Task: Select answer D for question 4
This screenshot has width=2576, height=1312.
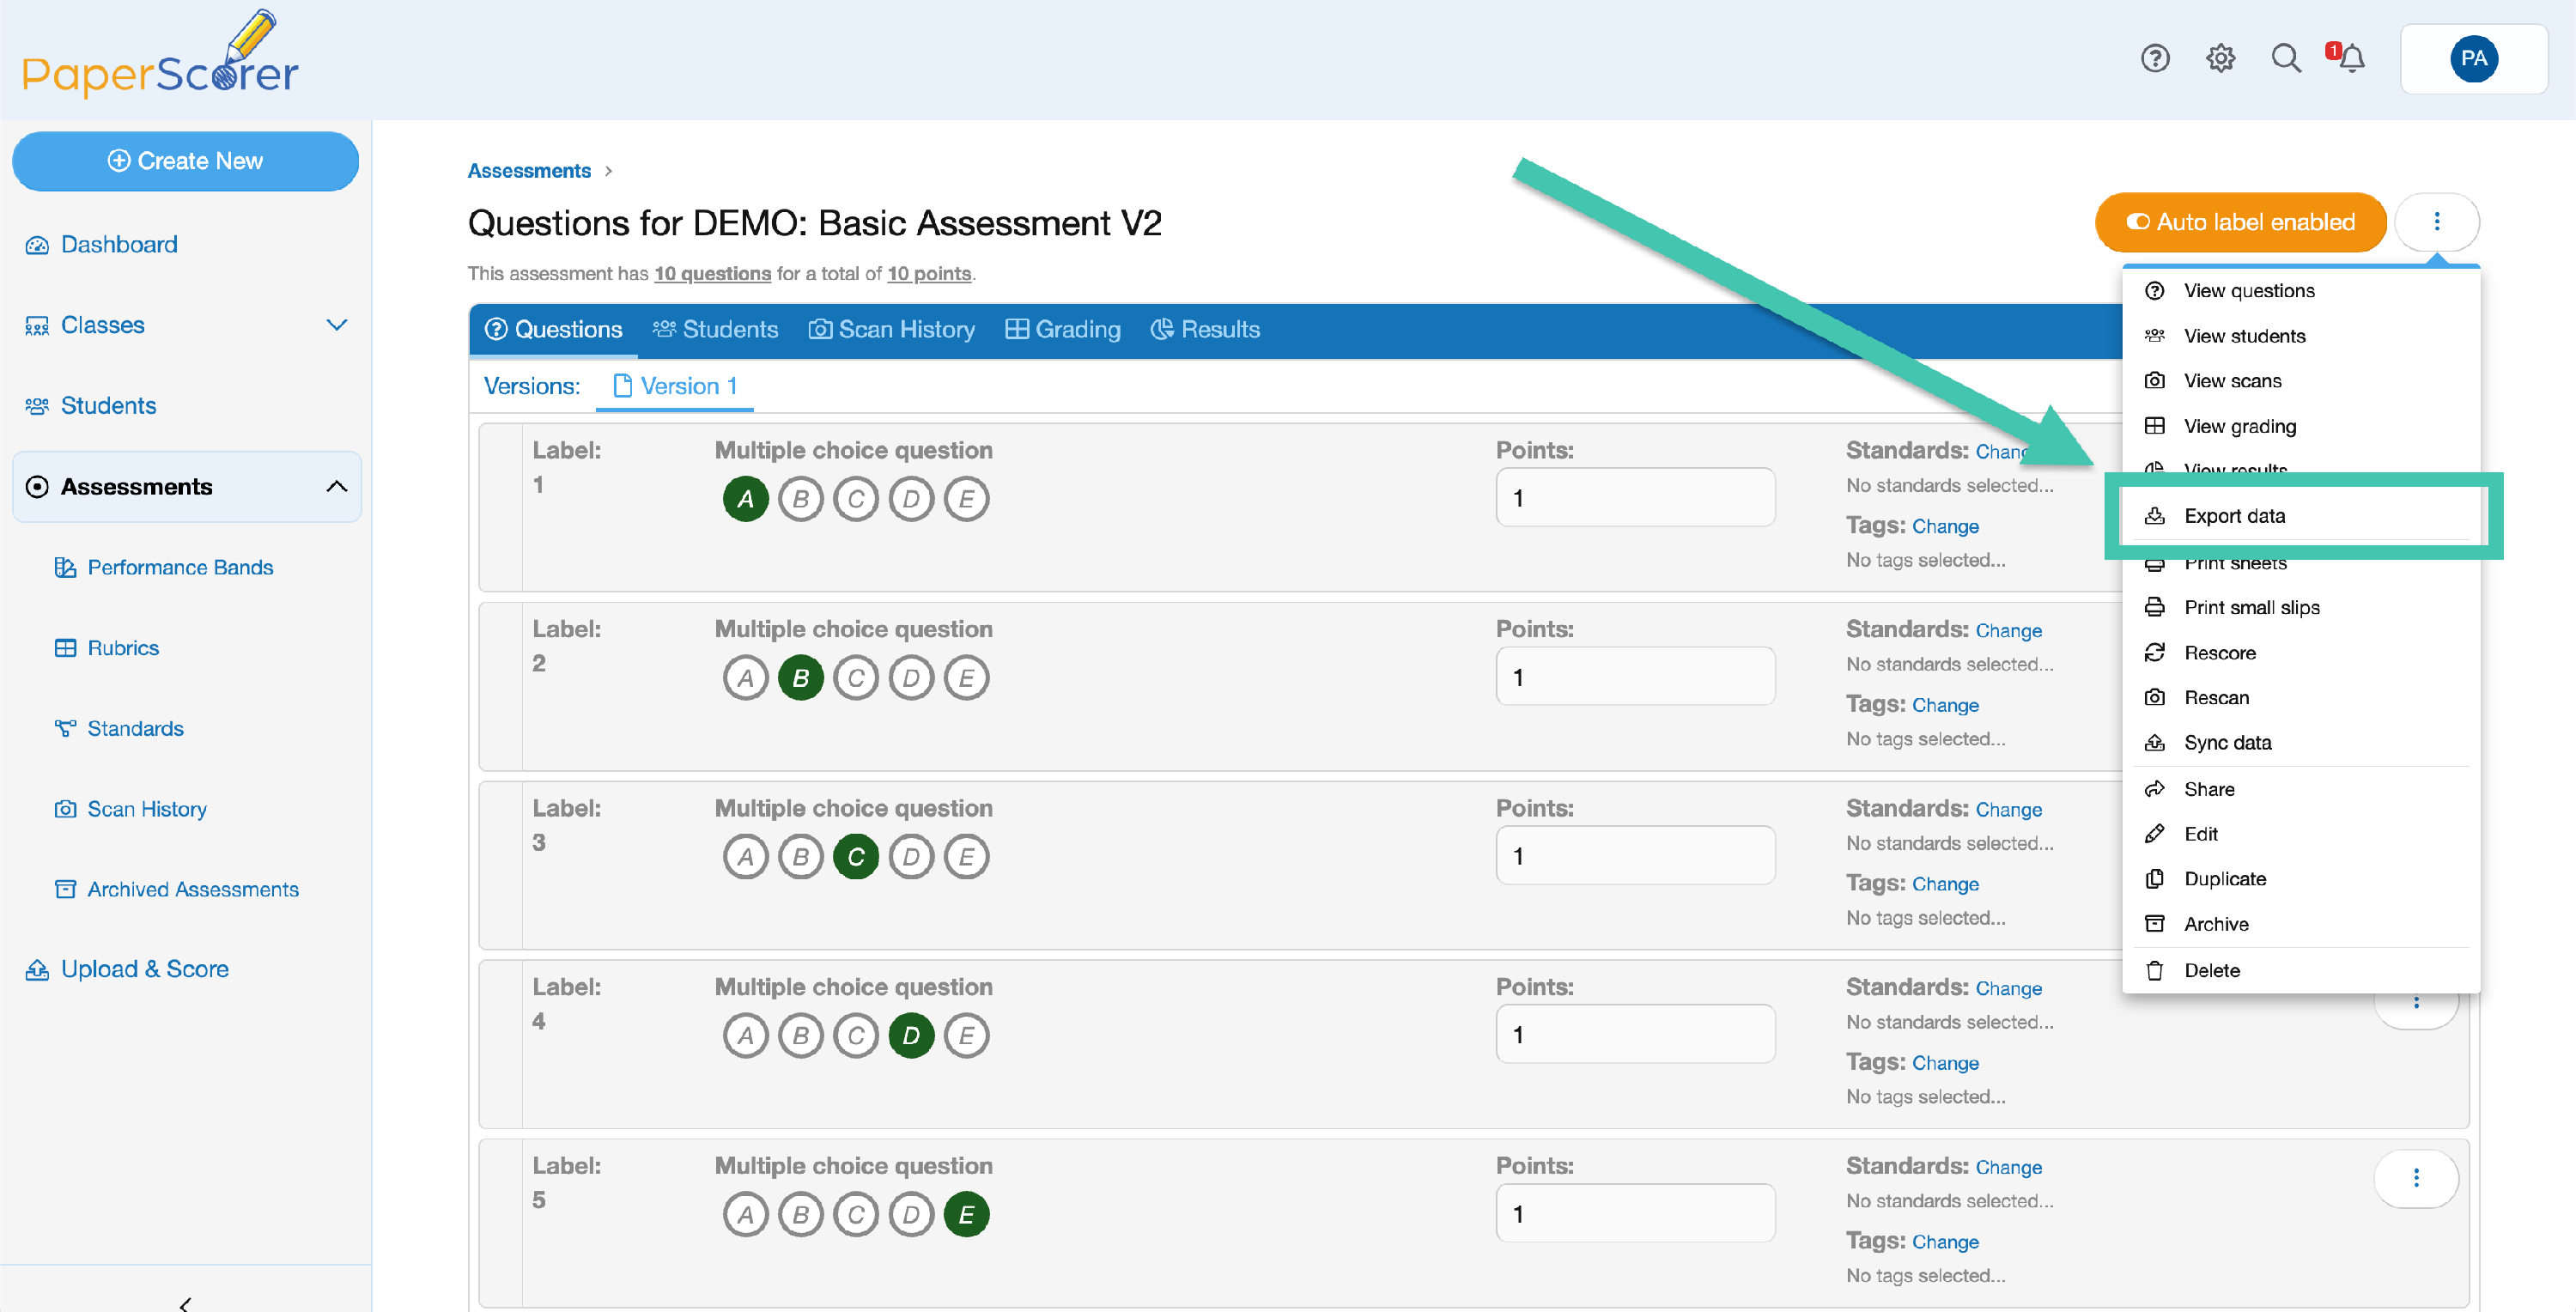Action: coord(911,1036)
